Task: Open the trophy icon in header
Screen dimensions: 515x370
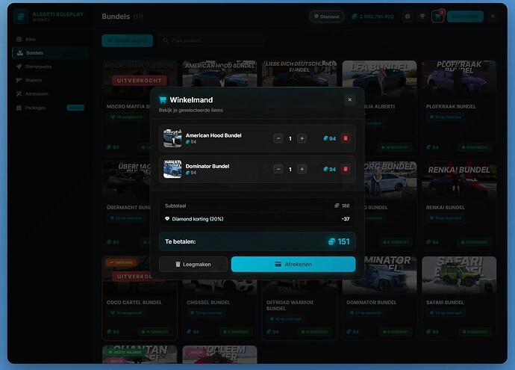Action: click(x=422, y=16)
